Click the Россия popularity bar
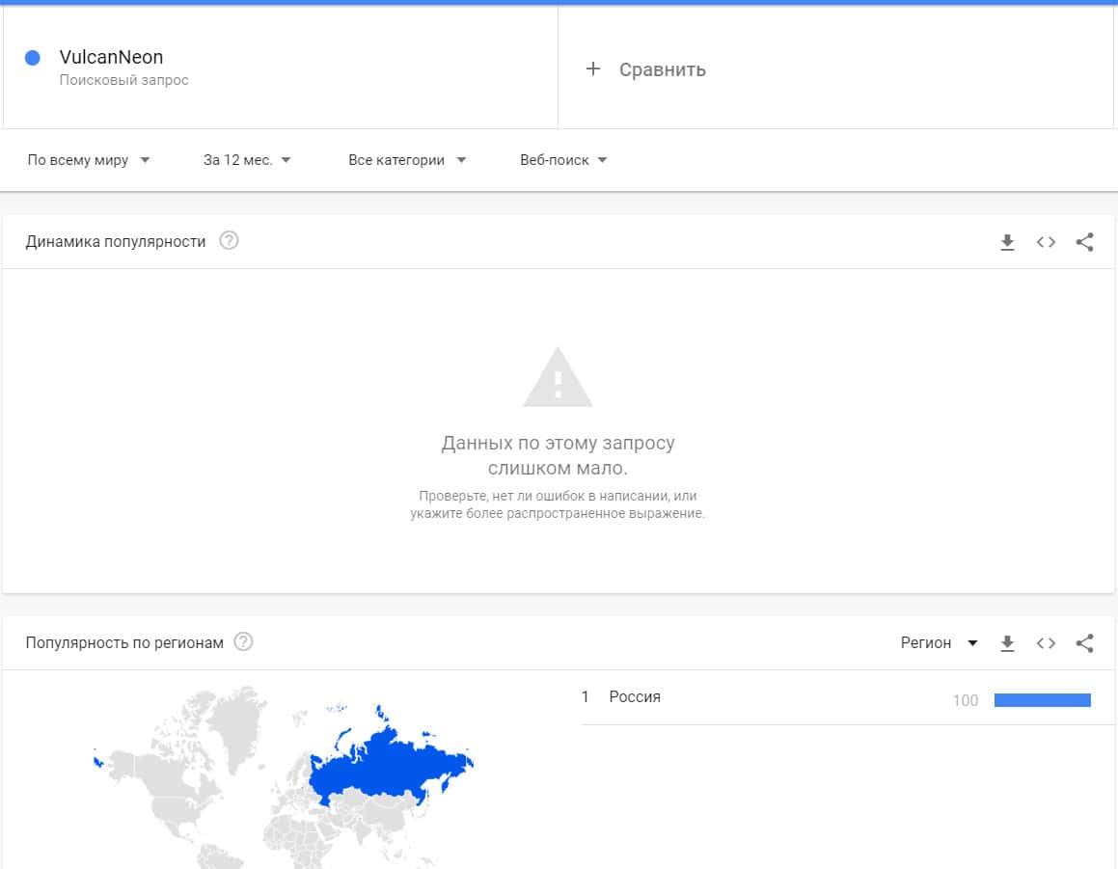The image size is (1118, 869). tap(1042, 700)
